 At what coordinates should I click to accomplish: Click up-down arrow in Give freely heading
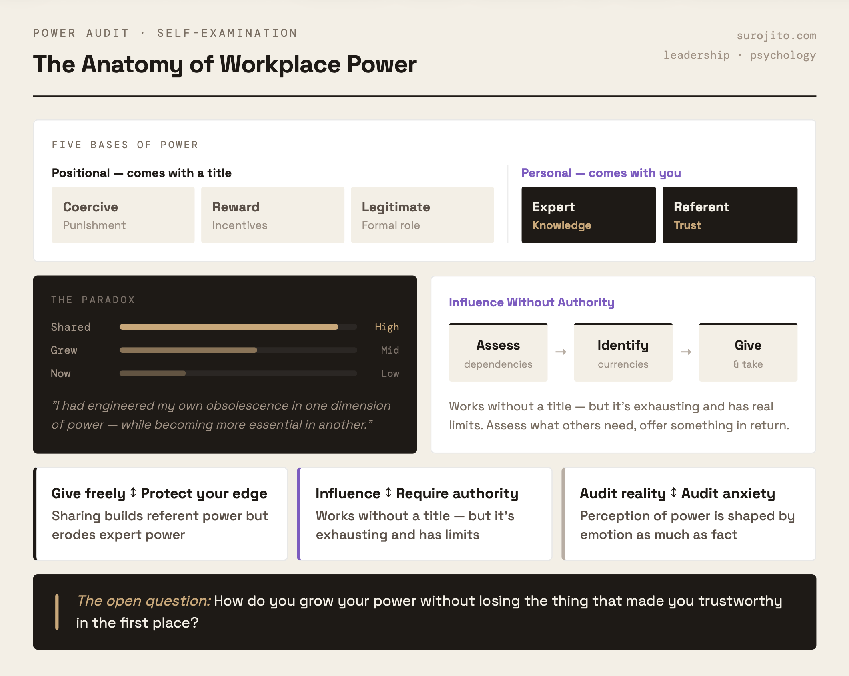[133, 493]
